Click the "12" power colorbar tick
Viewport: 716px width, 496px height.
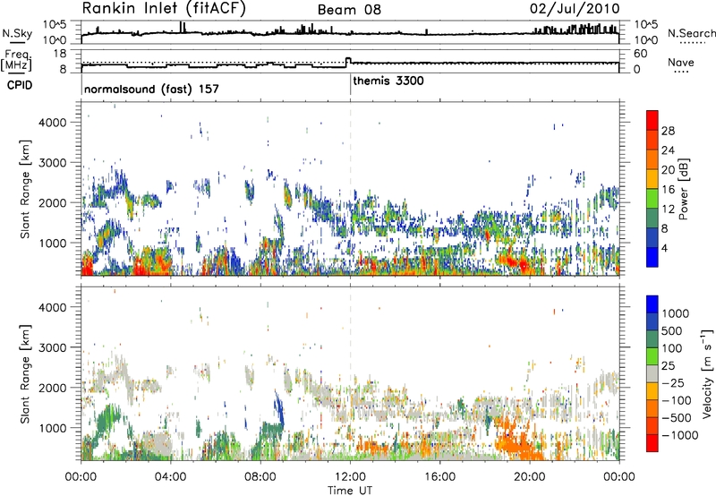pyautogui.click(x=668, y=210)
